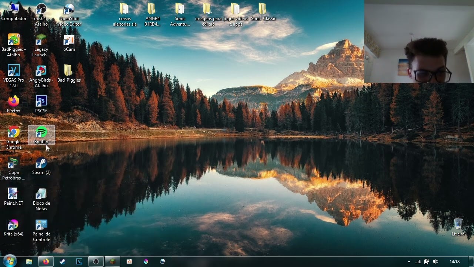474x267 pixels.
Task: Select the Paint.NET desktop icon
Action: (x=14, y=197)
